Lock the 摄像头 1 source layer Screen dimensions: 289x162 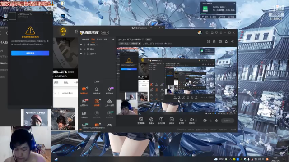[x=84, y=45]
